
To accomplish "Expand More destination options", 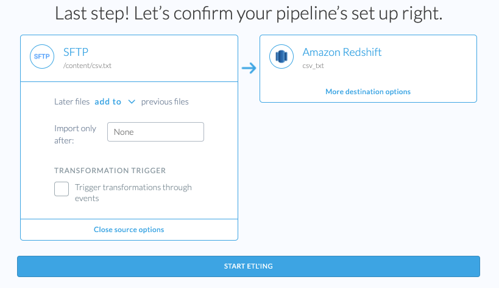I will tap(368, 92).
